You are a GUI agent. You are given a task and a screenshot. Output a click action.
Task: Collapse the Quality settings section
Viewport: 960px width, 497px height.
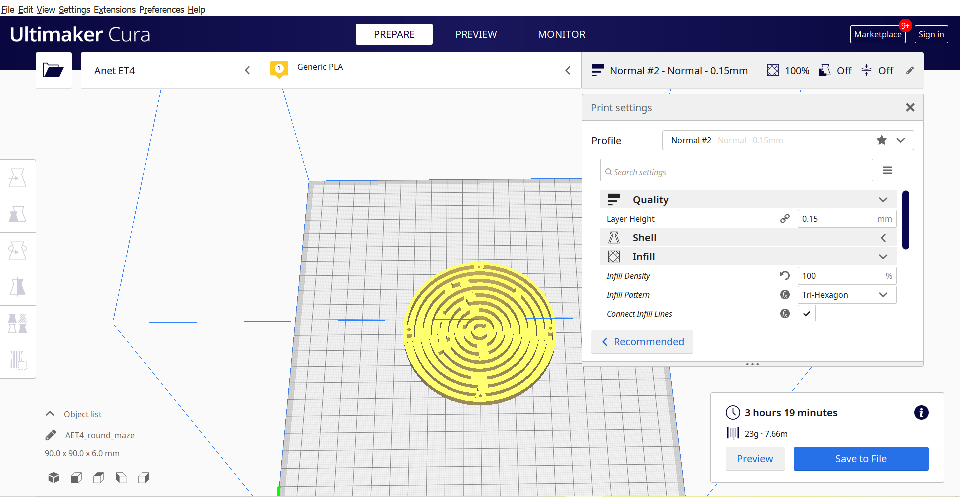point(883,199)
